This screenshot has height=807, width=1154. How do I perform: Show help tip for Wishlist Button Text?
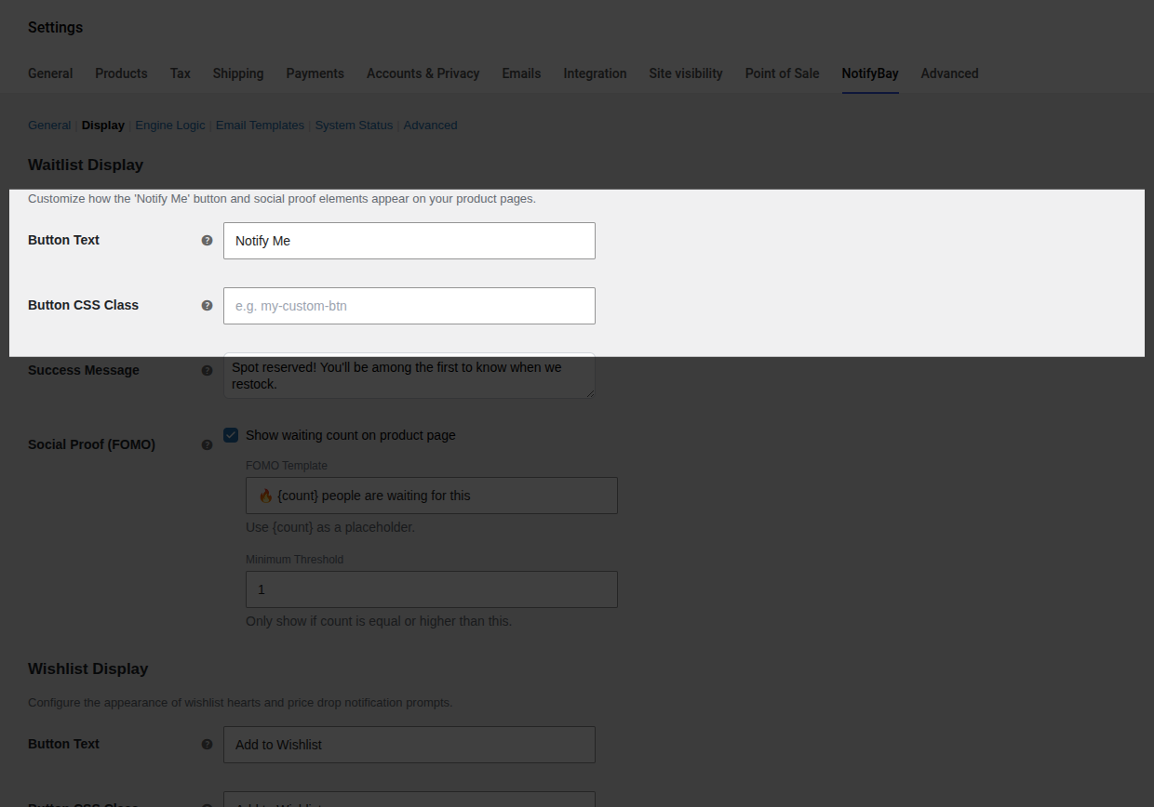click(x=208, y=744)
